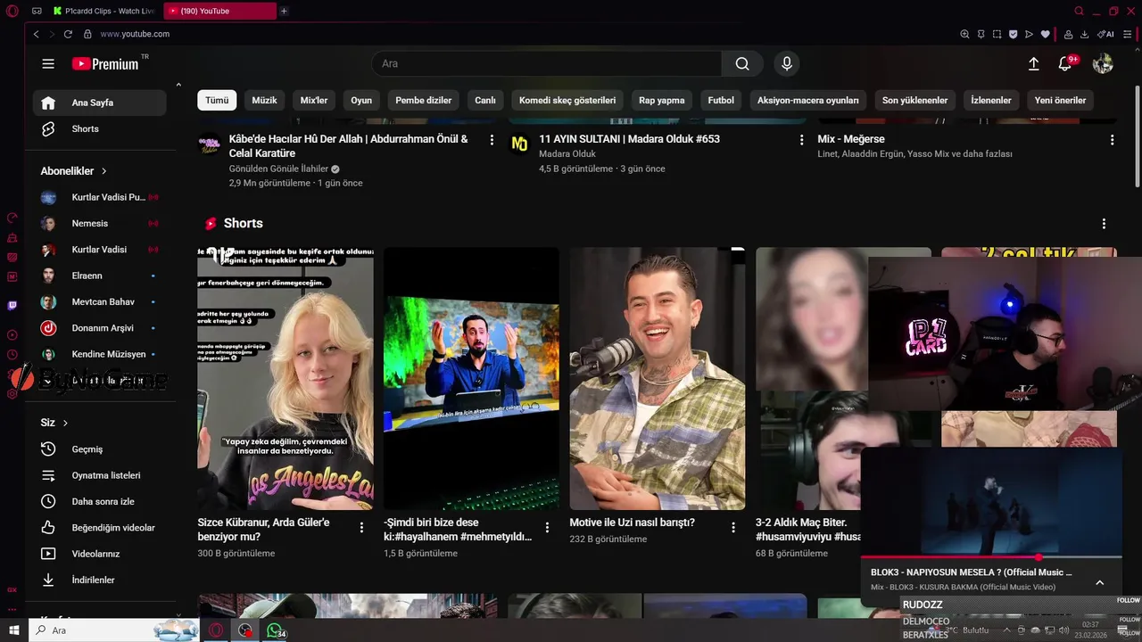This screenshot has height=642, width=1142.
Task: Seek the mini player red progress bar
Action: point(991,557)
